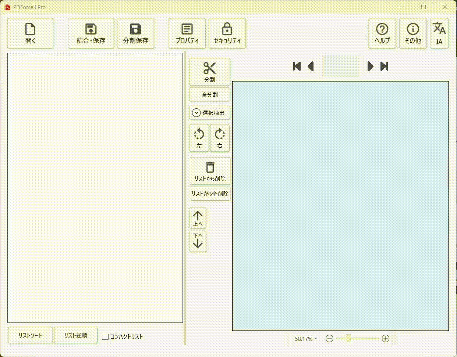
Task: Click the 全分割 split all button
Action: (x=209, y=94)
